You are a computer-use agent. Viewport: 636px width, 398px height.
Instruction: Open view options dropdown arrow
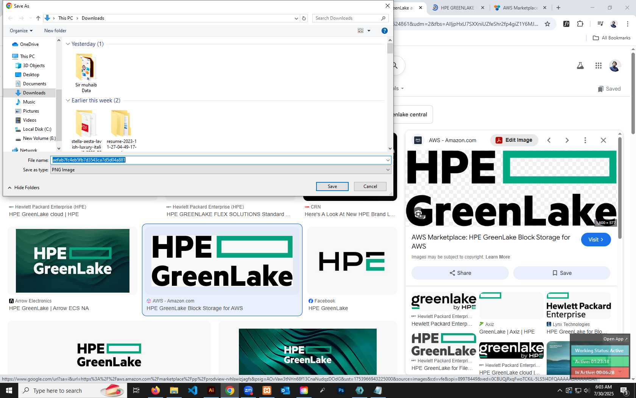pos(369,31)
